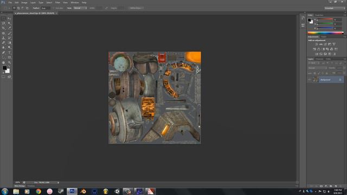Select the Rectangle shape tool

tap(9, 57)
